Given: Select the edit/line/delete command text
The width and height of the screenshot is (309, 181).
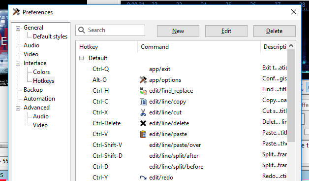Looking at the screenshot, I should 169,123.
